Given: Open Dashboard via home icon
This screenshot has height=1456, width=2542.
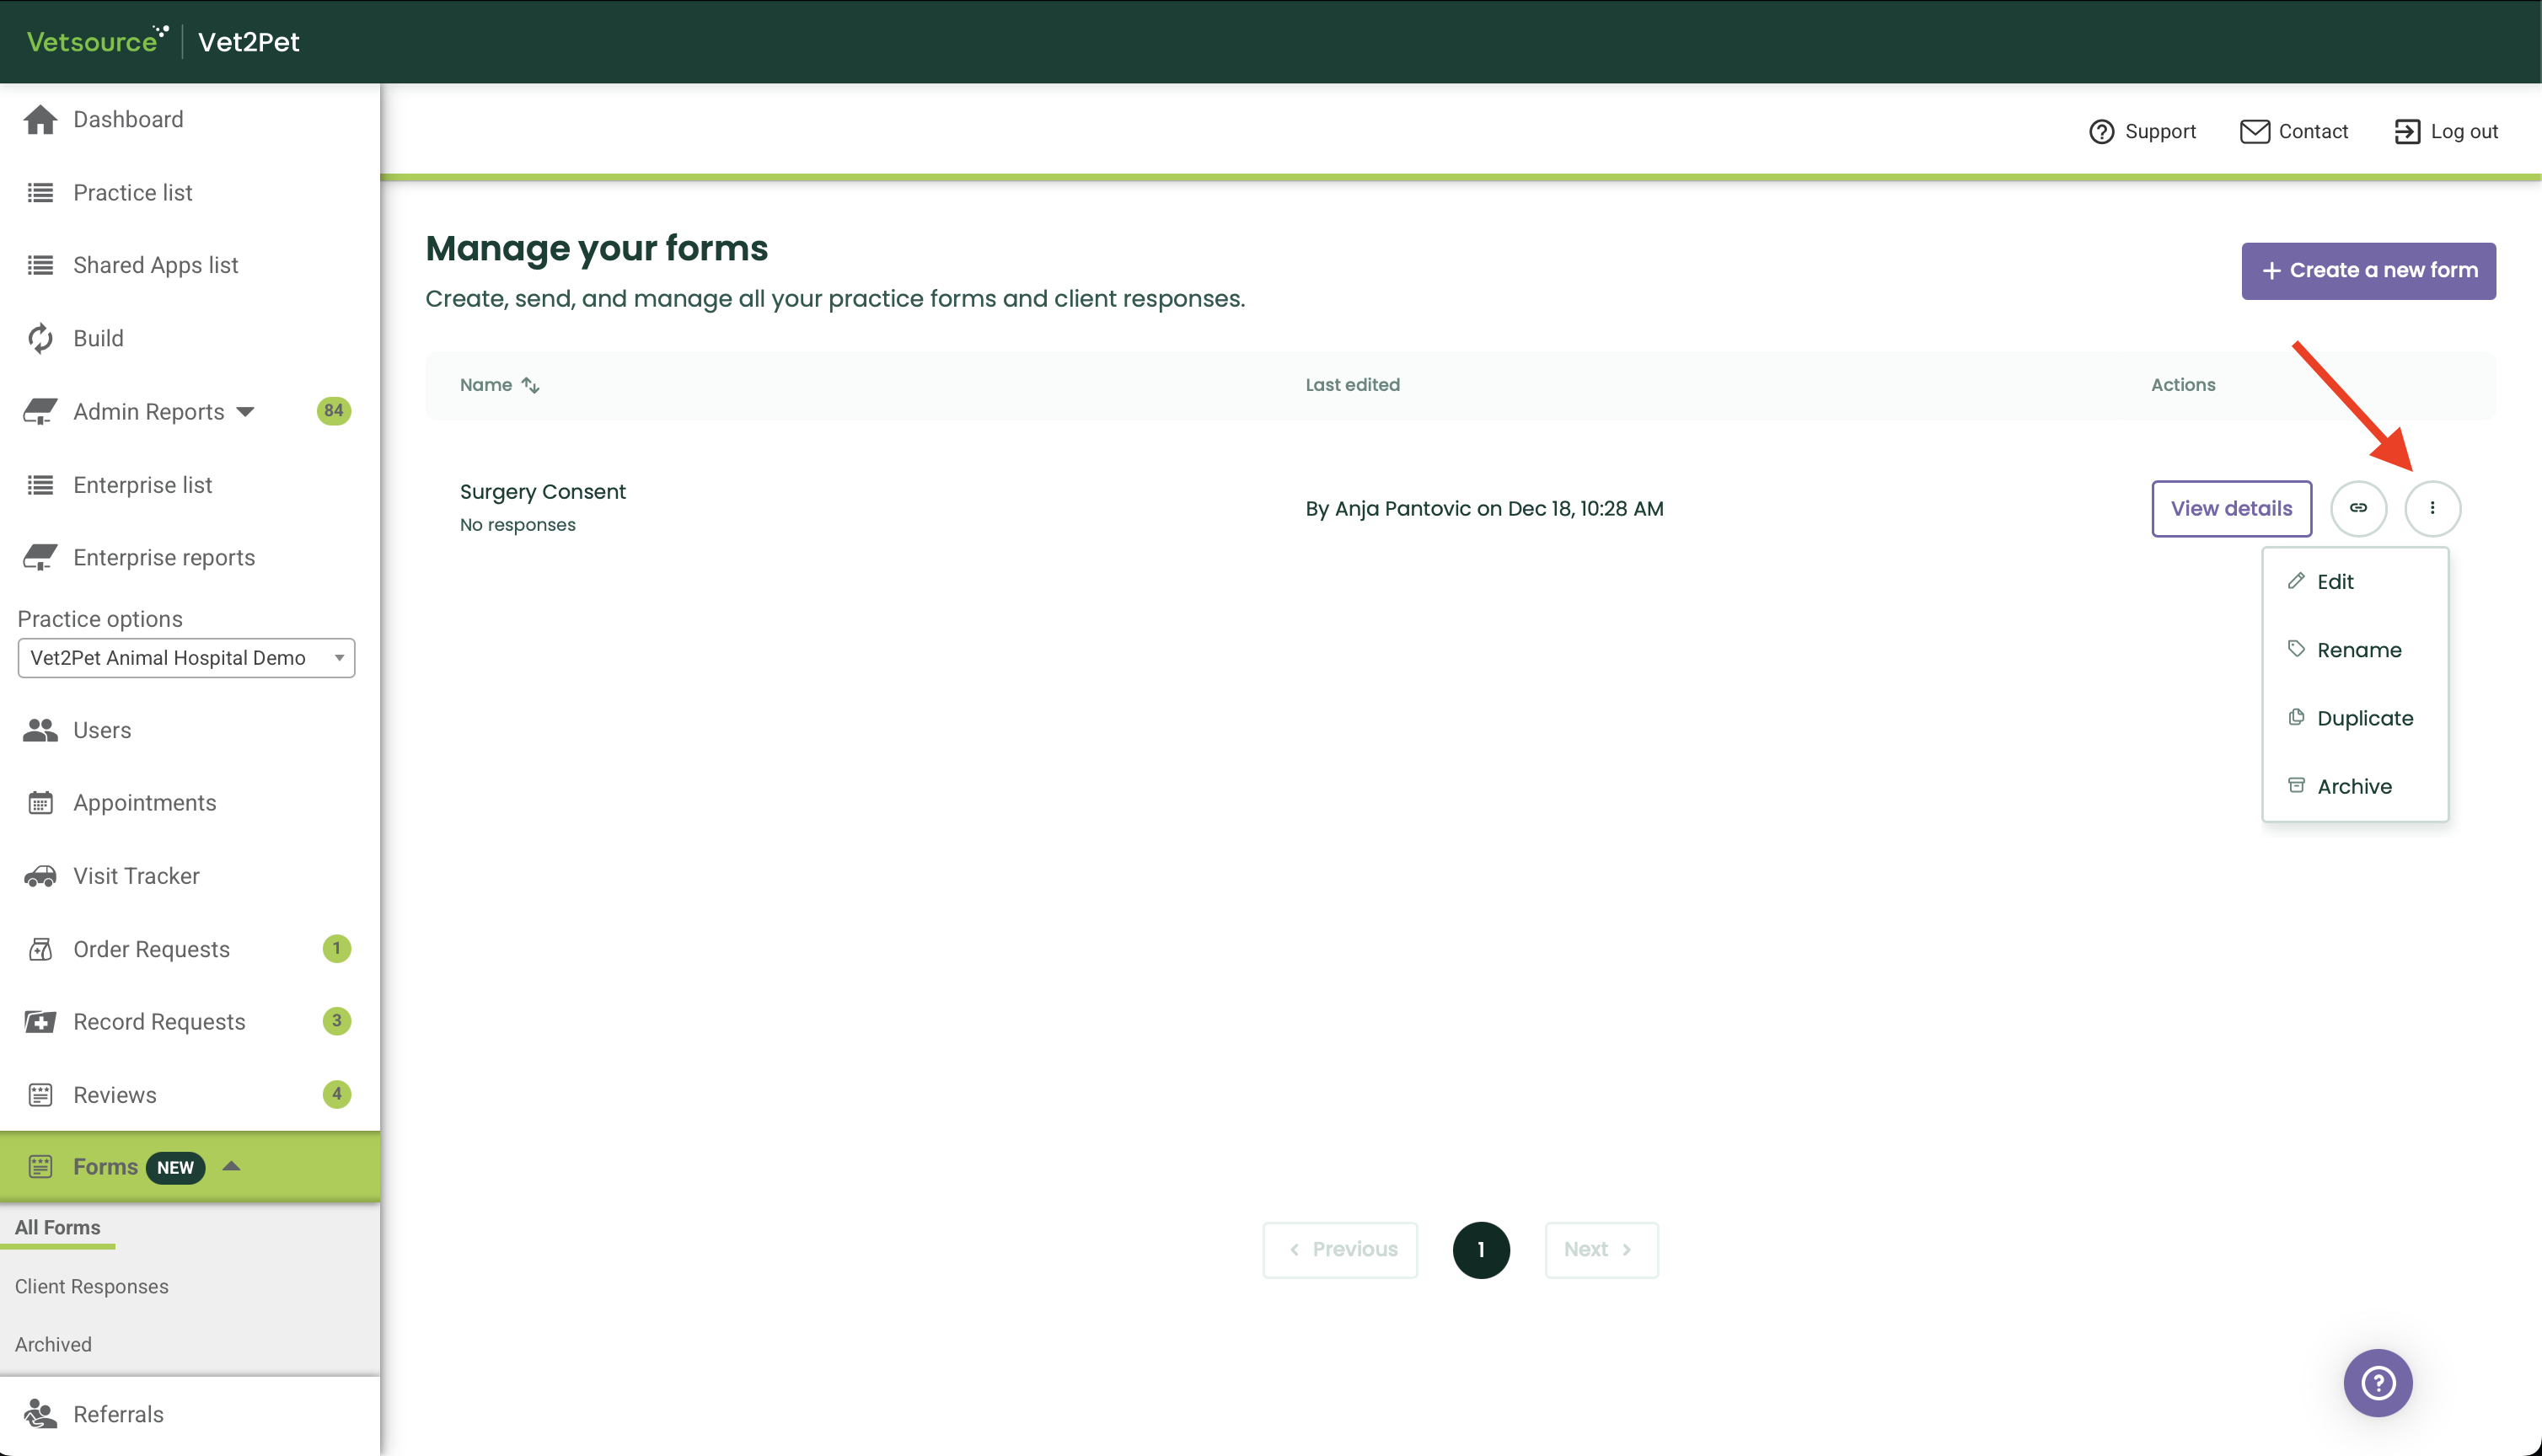Looking at the screenshot, I should [40, 120].
